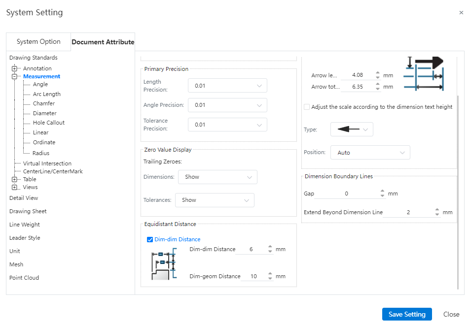
Task: Close the System Setting dialog with X
Action: click(461, 13)
